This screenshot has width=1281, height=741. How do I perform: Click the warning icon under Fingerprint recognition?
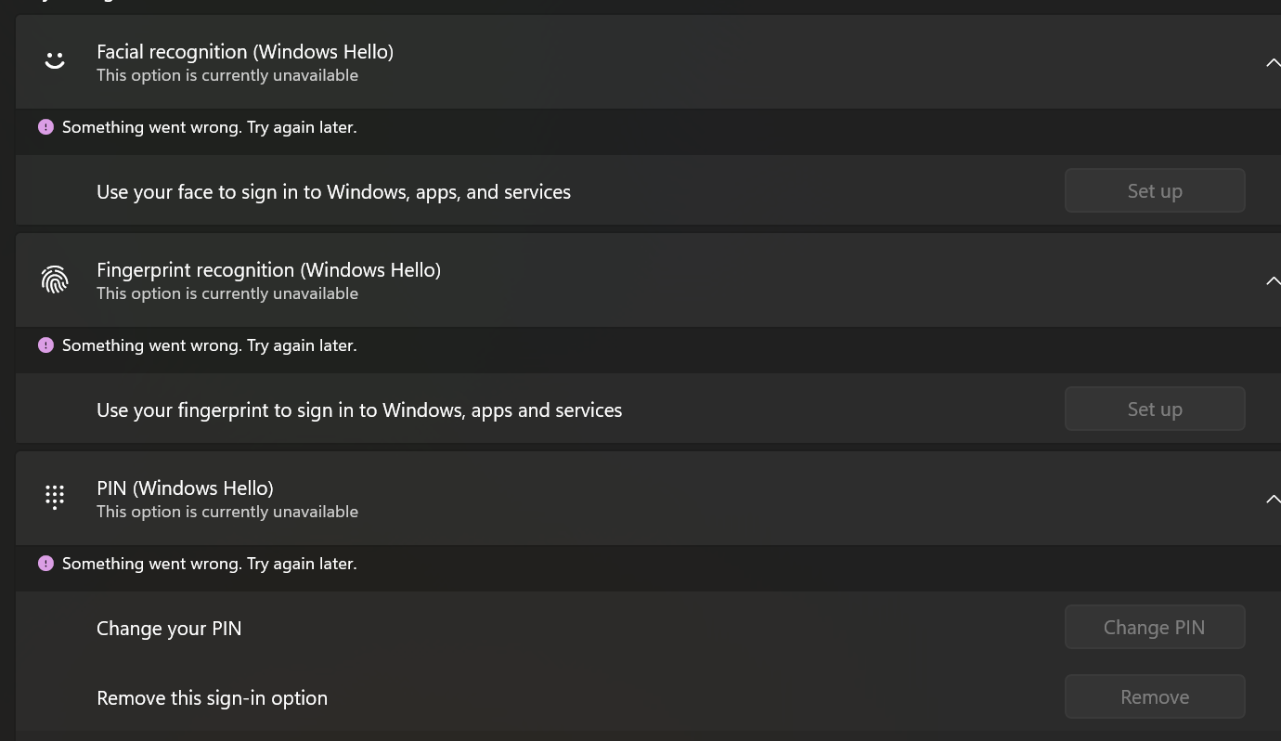(x=45, y=345)
